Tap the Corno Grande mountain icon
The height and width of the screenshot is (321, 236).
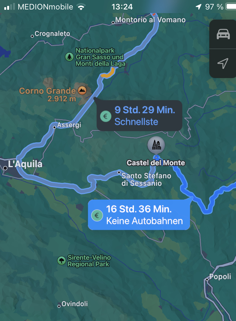click(x=82, y=90)
